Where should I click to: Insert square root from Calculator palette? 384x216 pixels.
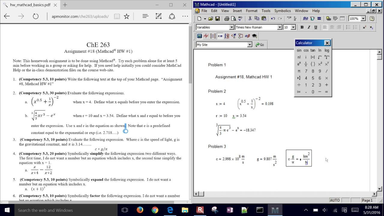(320, 57)
